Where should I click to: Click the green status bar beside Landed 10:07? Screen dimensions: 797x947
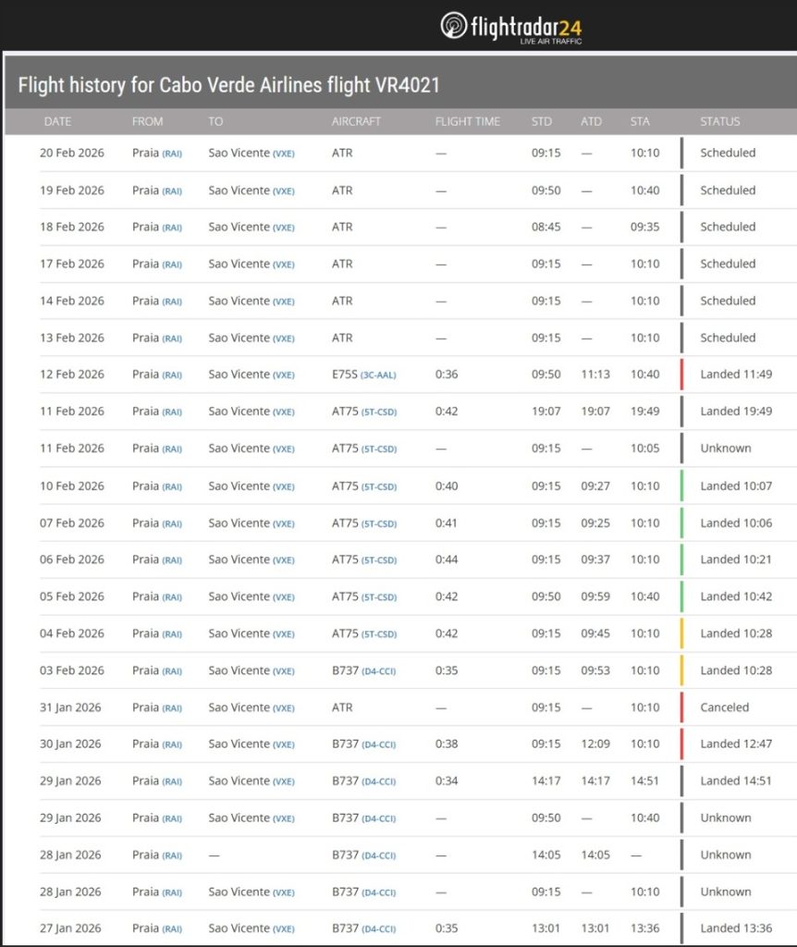click(681, 486)
